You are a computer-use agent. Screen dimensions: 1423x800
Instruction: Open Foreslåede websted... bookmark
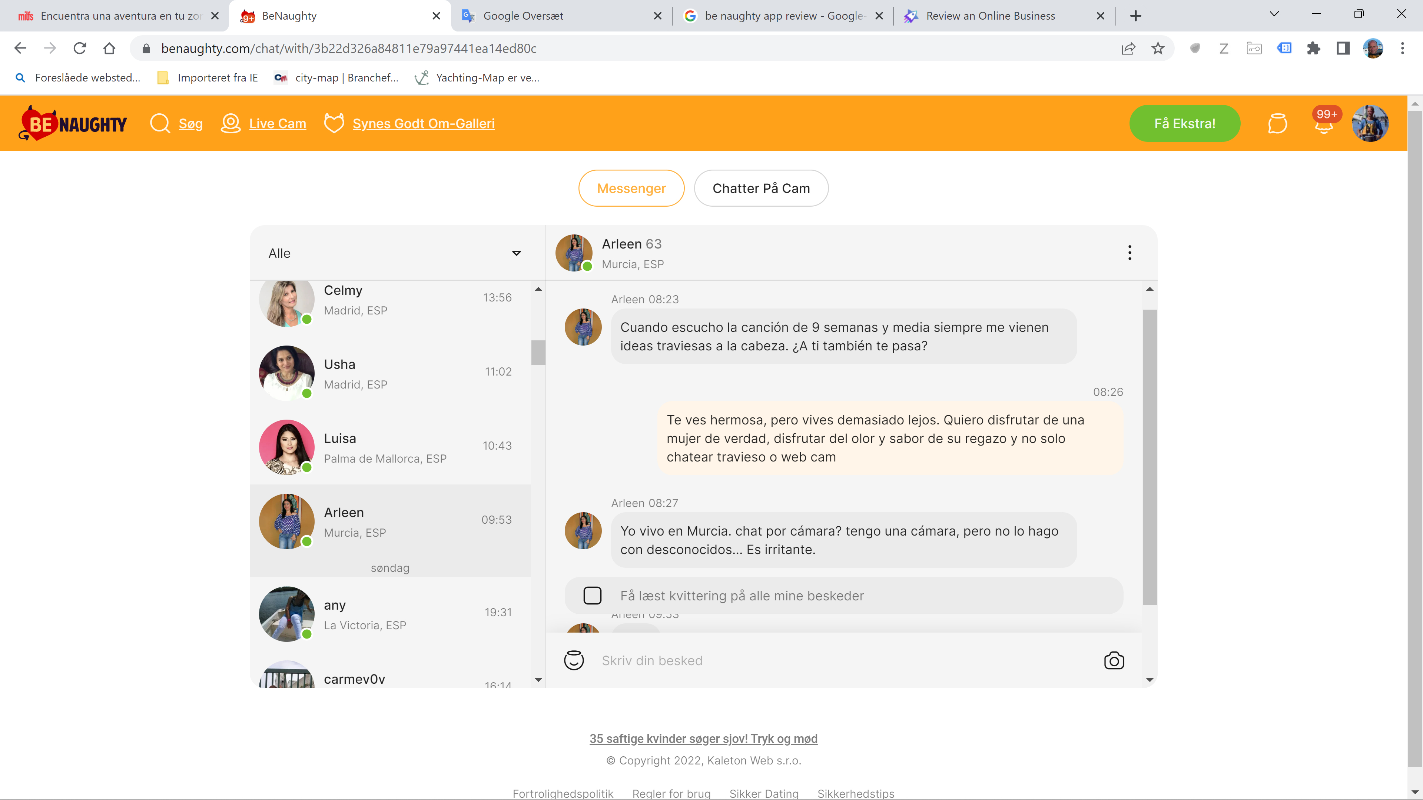coord(77,78)
